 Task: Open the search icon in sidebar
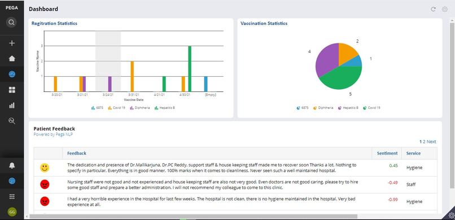pos(11,23)
